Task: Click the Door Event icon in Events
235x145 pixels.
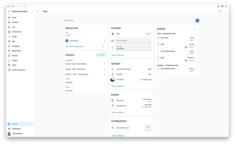Action: coord(113,100)
